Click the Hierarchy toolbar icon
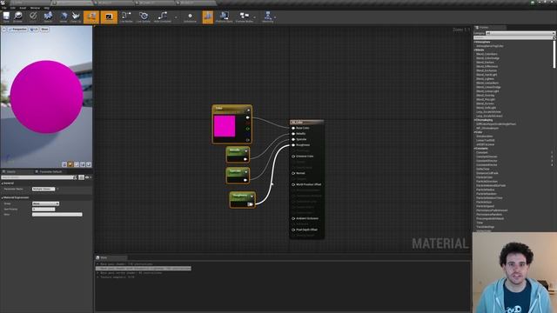 (267, 17)
